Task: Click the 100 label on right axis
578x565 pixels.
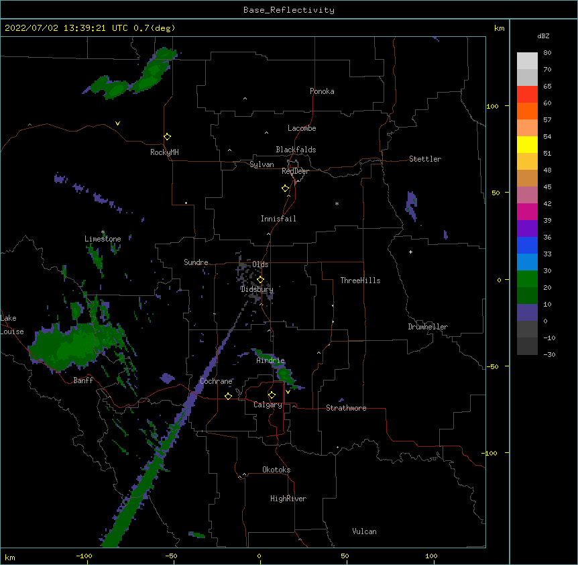Action: 492,106
